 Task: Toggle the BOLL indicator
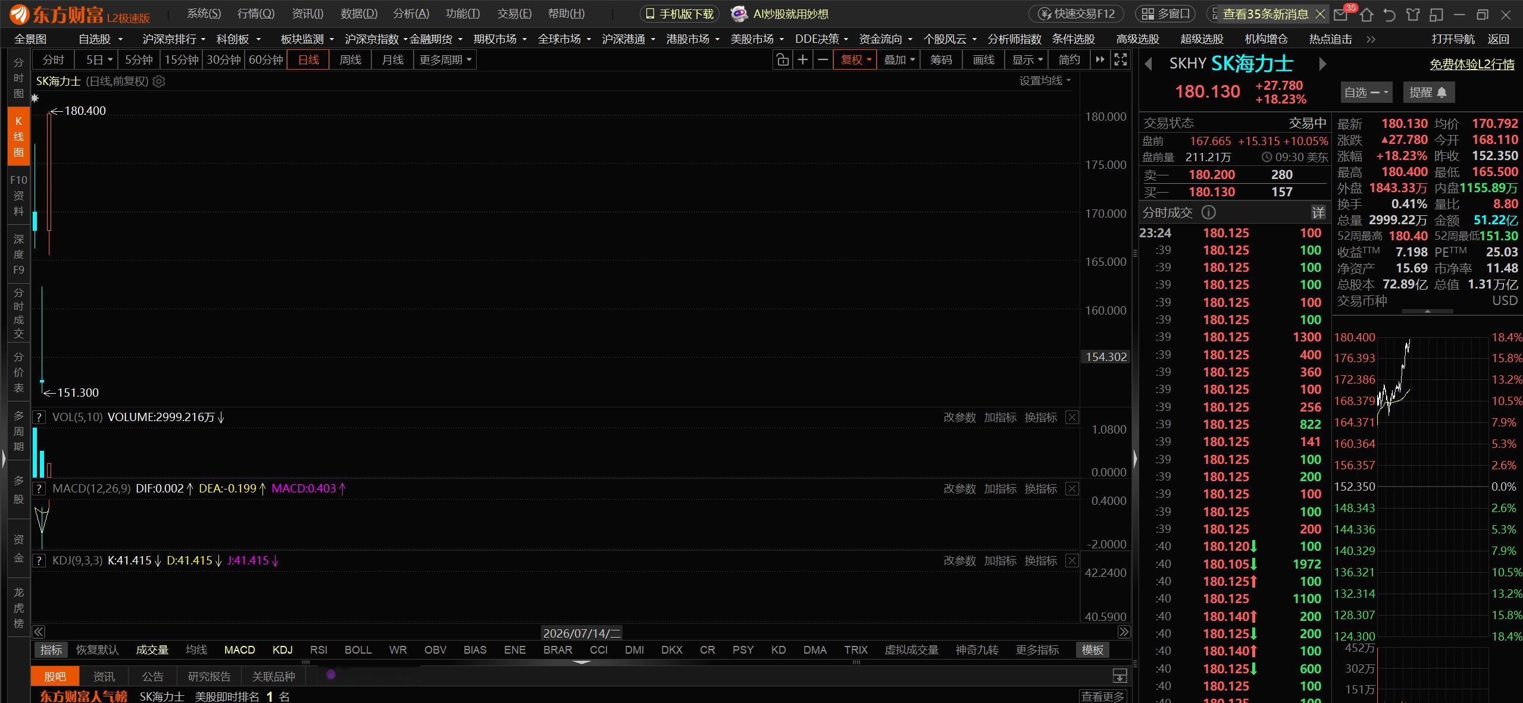(358, 650)
